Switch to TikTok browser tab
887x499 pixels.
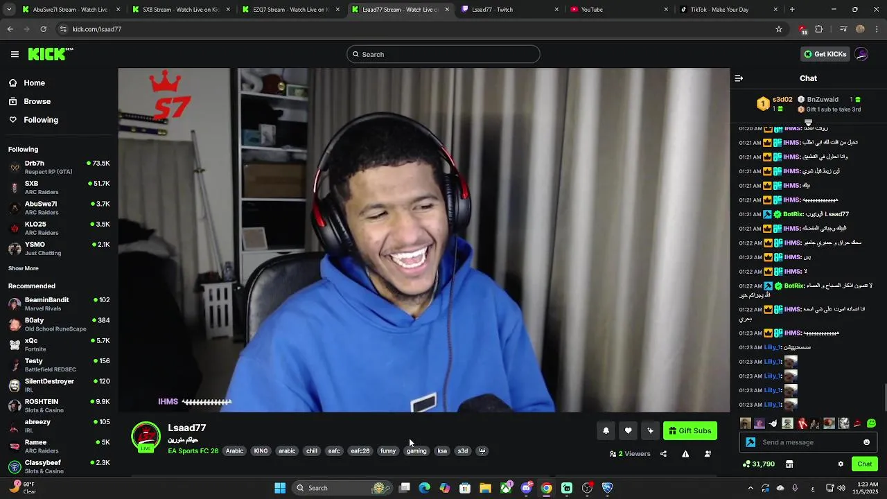[x=729, y=10]
